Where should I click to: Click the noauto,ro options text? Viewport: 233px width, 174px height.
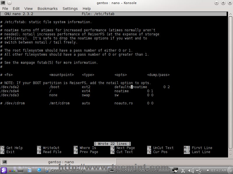pyautogui.click(x=123, y=103)
